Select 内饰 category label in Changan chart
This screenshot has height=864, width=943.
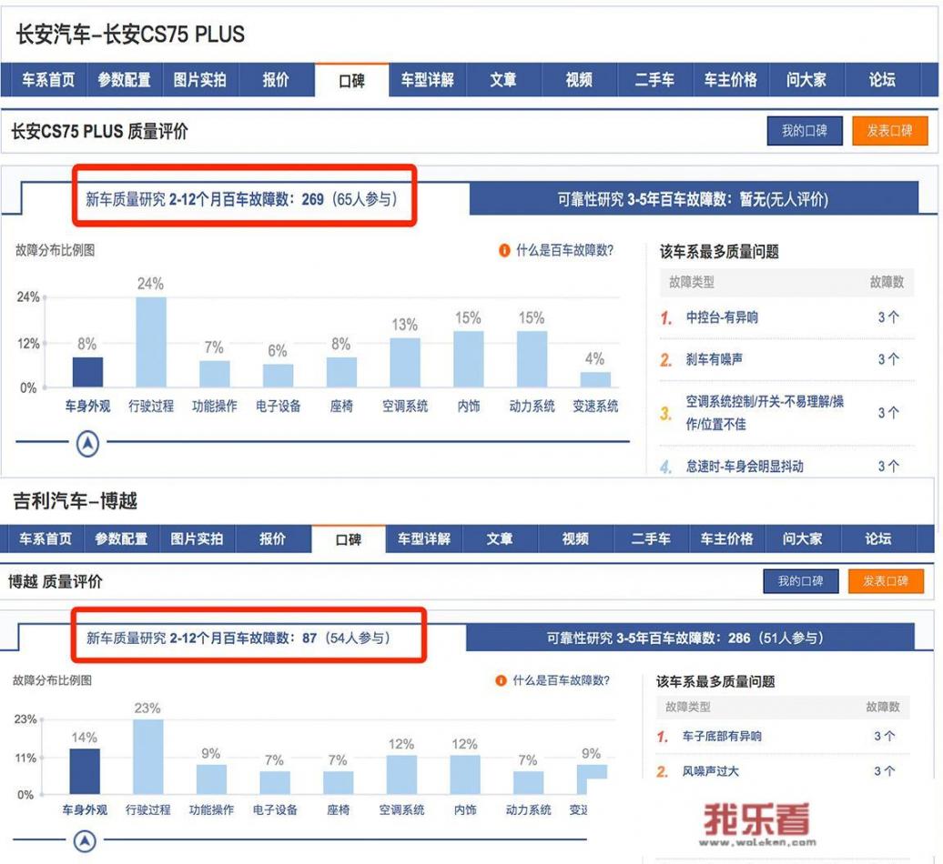tap(469, 407)
